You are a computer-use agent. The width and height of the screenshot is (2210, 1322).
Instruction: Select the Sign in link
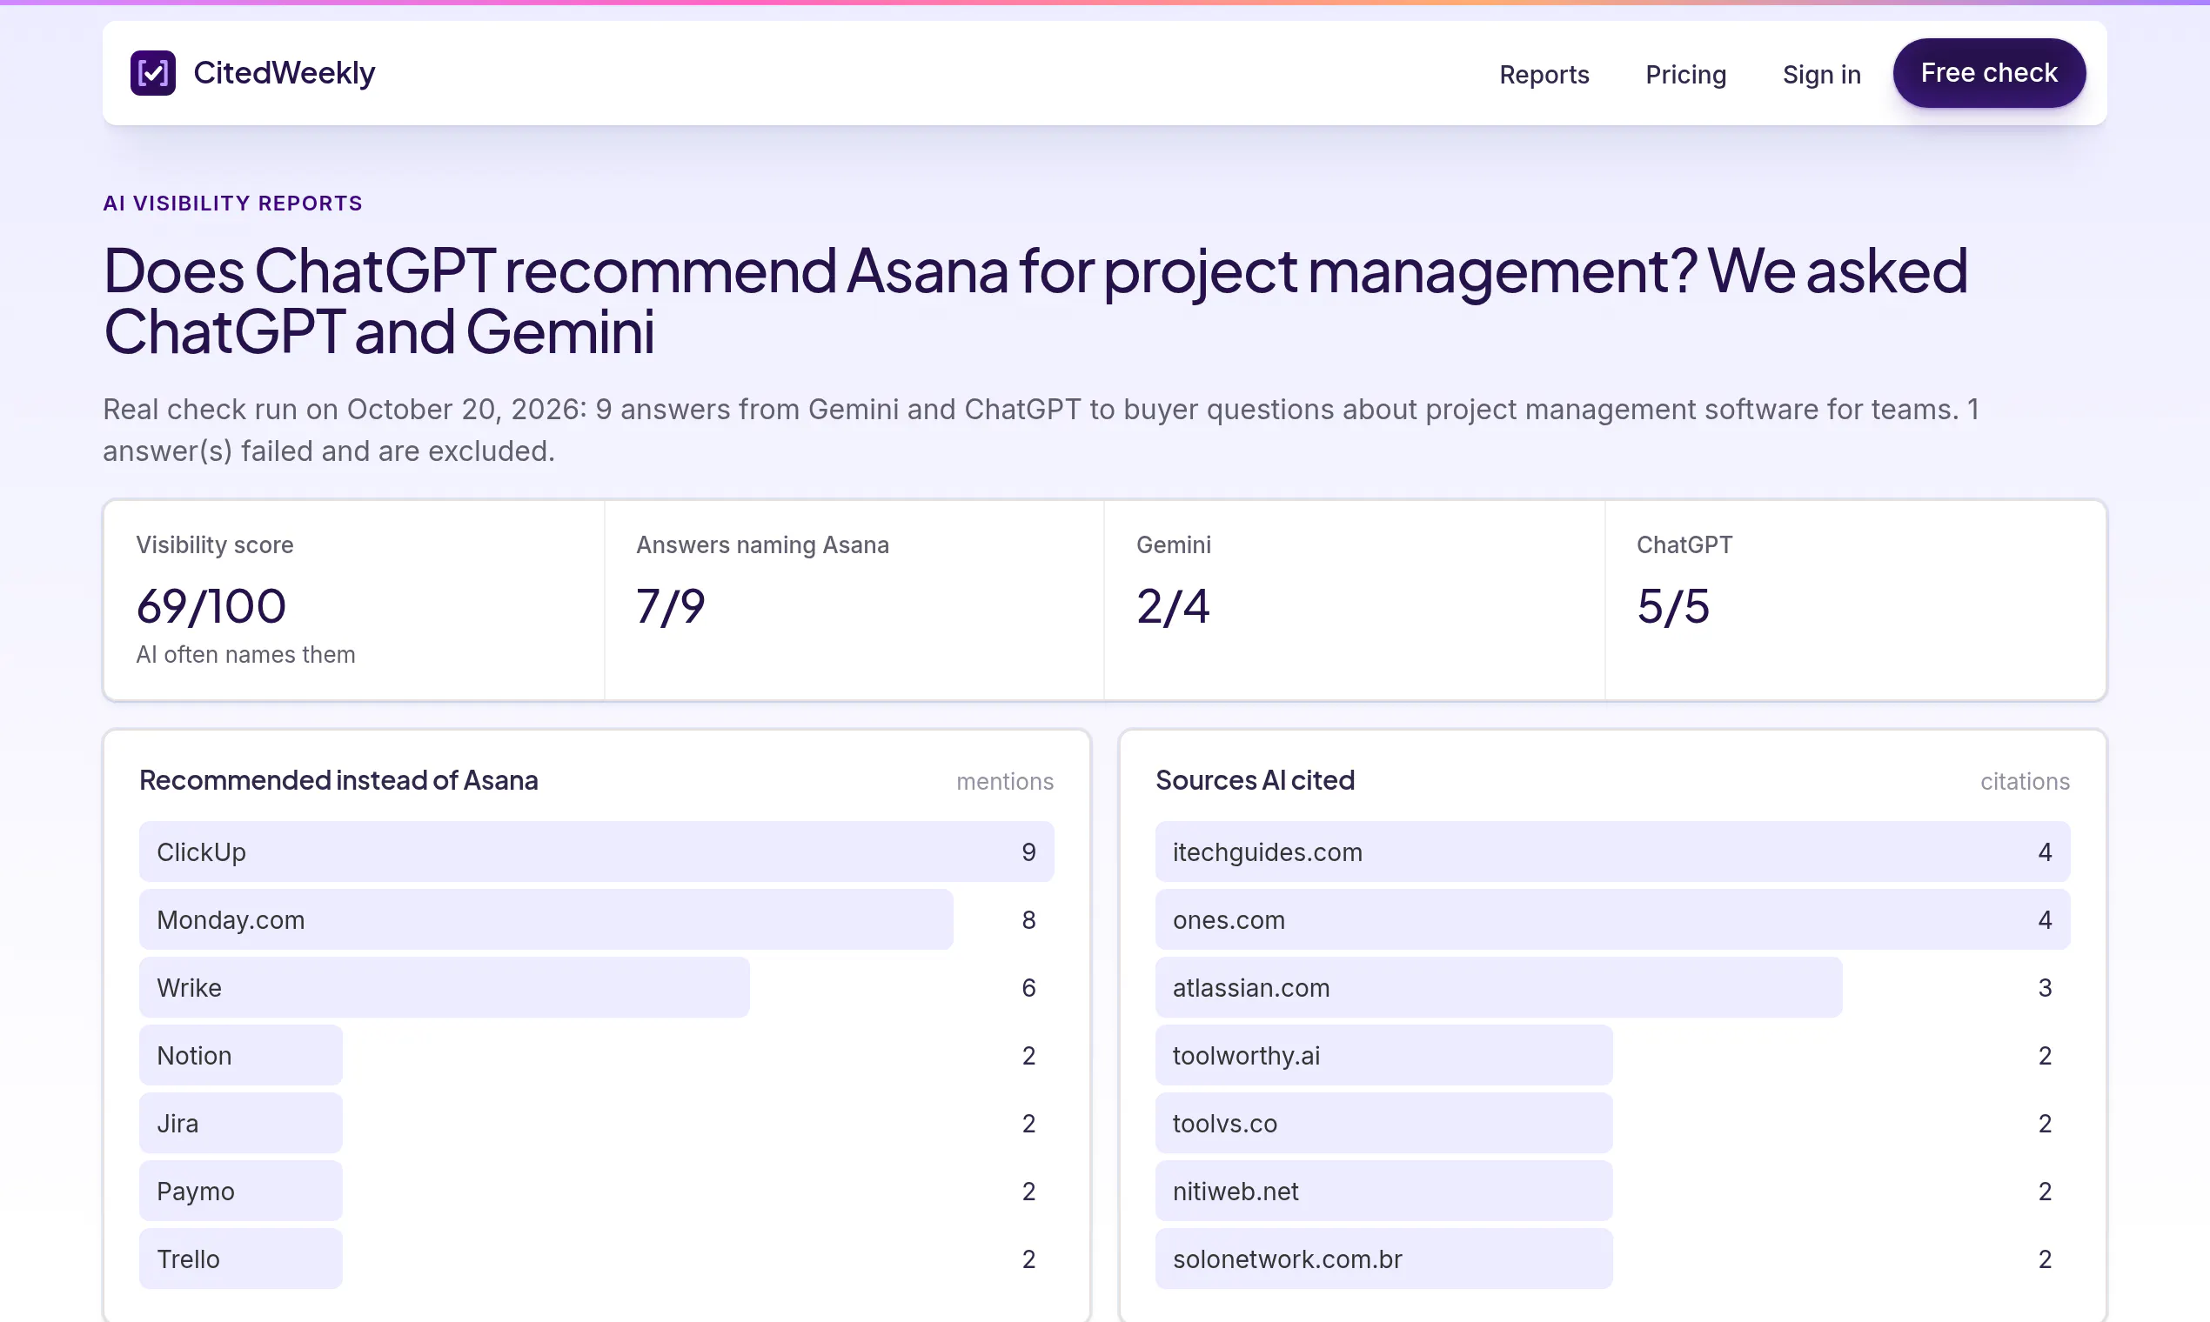[1821, 74]
